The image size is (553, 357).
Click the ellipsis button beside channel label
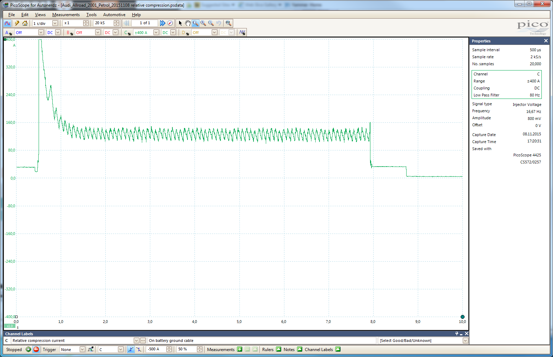tap(143, 341)
